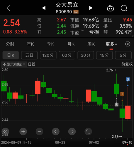
Task: Tap high price 2.67
Action: (62, 20)
